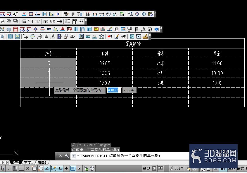Click the next-layout-tab arrow

[3, 162]
